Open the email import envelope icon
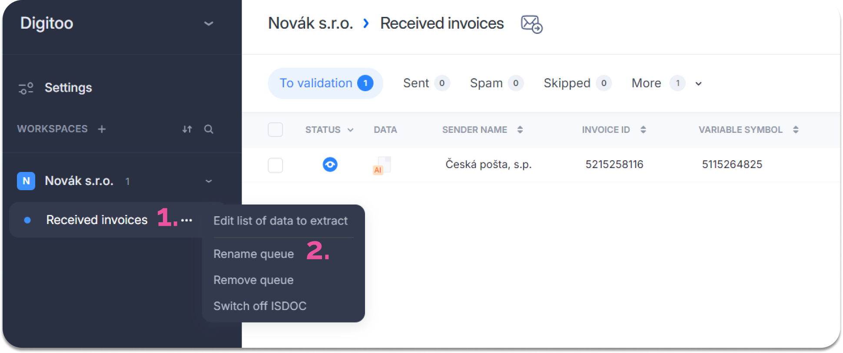Viewport: 843px width, 353px height. coord(531,24)
